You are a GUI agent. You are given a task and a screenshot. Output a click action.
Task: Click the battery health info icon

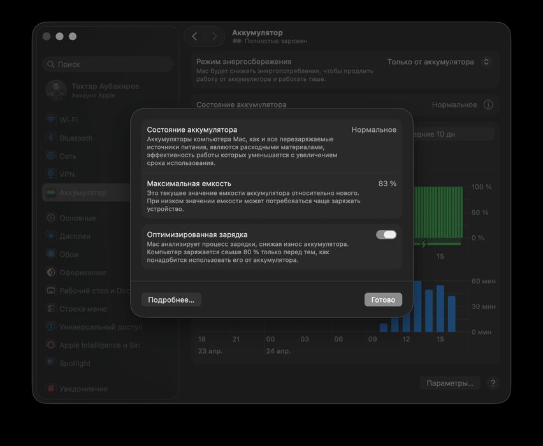click(x=488, y=104)
